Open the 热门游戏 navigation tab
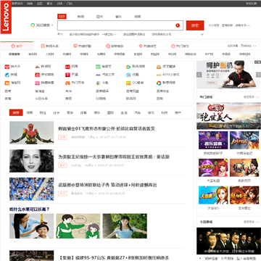 pyautogui.click(x=180, y=46)
